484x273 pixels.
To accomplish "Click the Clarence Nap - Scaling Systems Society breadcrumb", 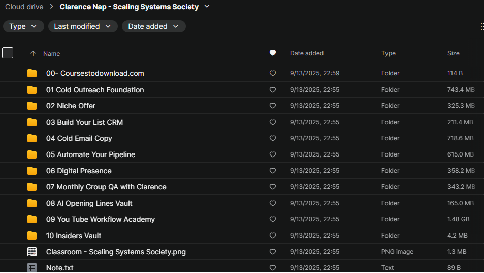I will [129, 7].
